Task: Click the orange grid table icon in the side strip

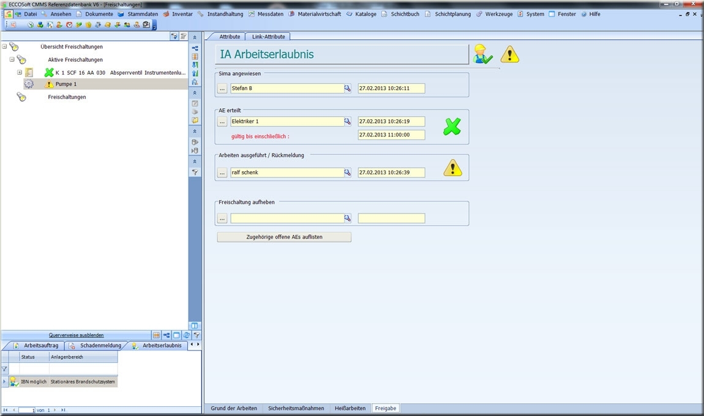Action: click(195, 56)
